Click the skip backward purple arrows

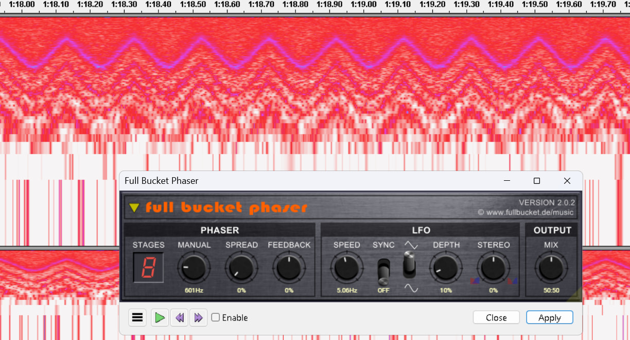click(x=180, y=318)
